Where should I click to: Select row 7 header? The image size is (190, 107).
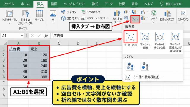click(x=4, y=83)
